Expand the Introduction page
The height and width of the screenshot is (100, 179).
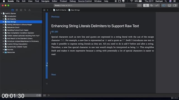3,16
